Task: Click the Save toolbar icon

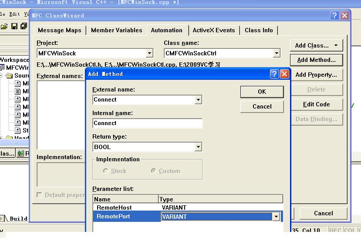Action: (14, 26)
